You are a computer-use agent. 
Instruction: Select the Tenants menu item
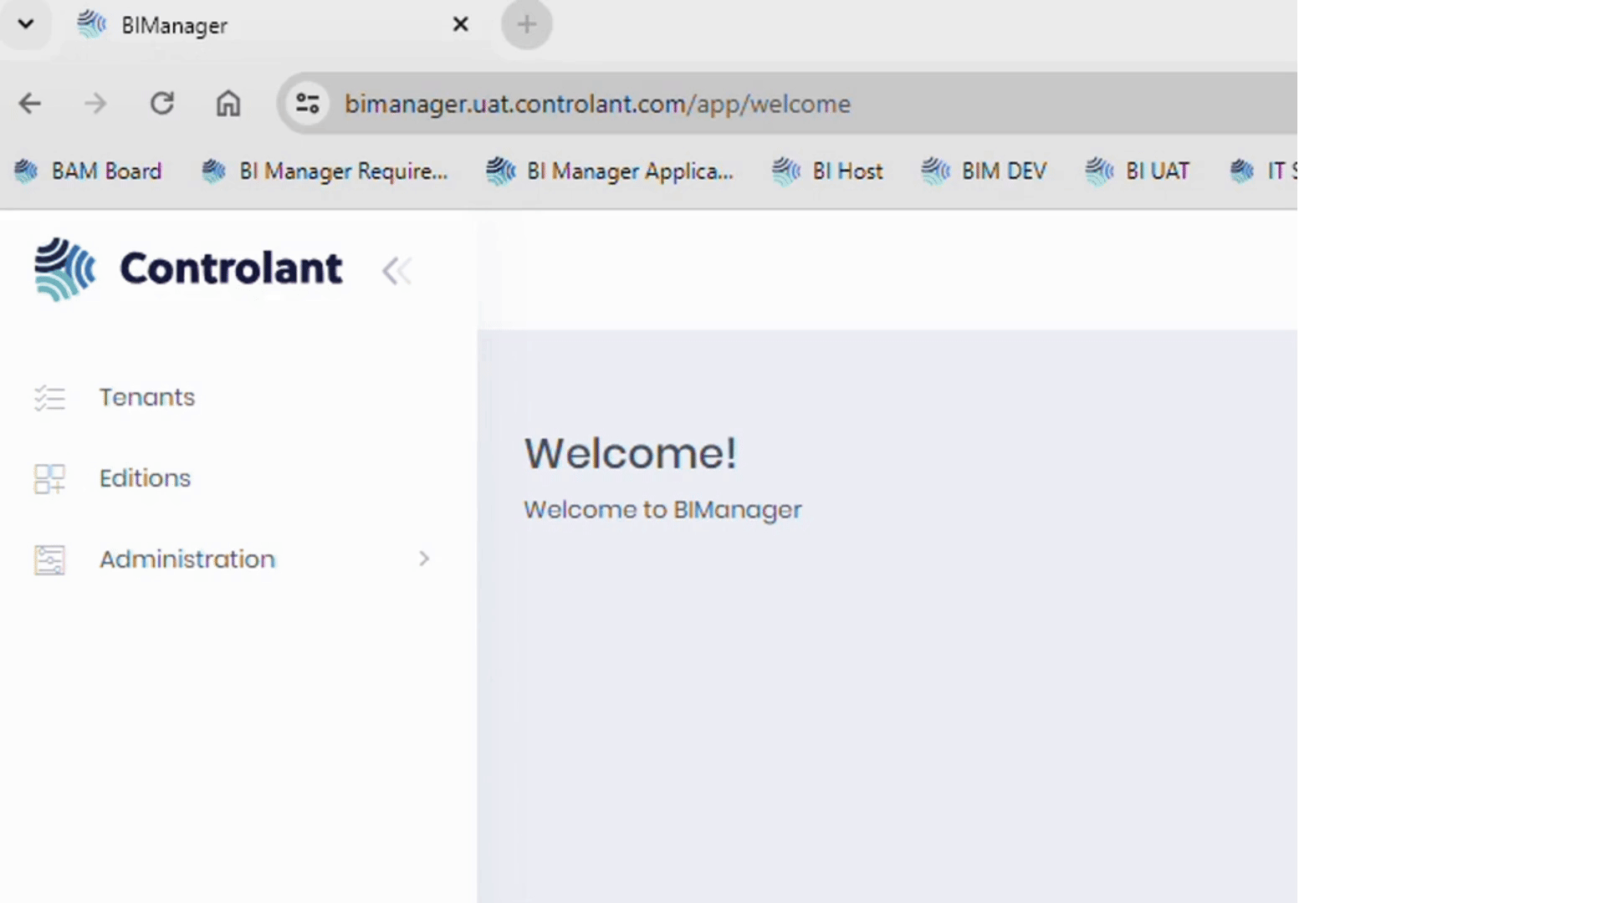click(146, 397)
